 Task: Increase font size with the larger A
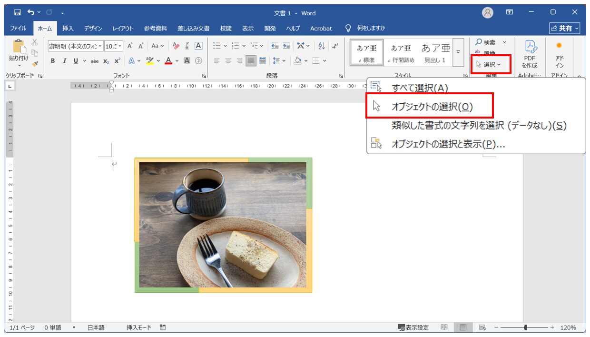129,46
